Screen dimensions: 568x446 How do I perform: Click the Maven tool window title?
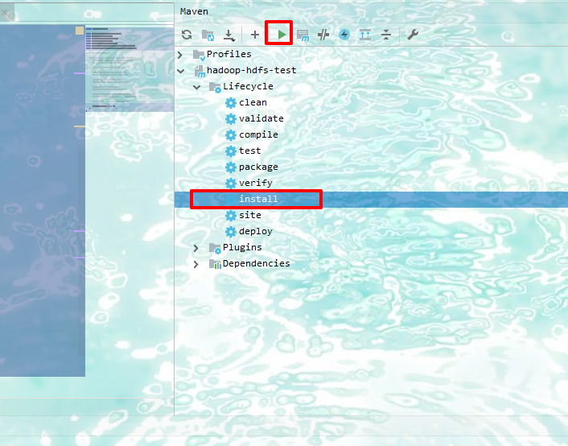coord(194,11)
